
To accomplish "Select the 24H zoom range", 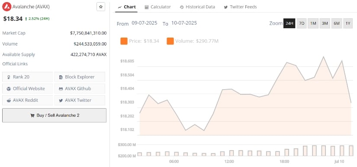I will click(x=289, y=23).
